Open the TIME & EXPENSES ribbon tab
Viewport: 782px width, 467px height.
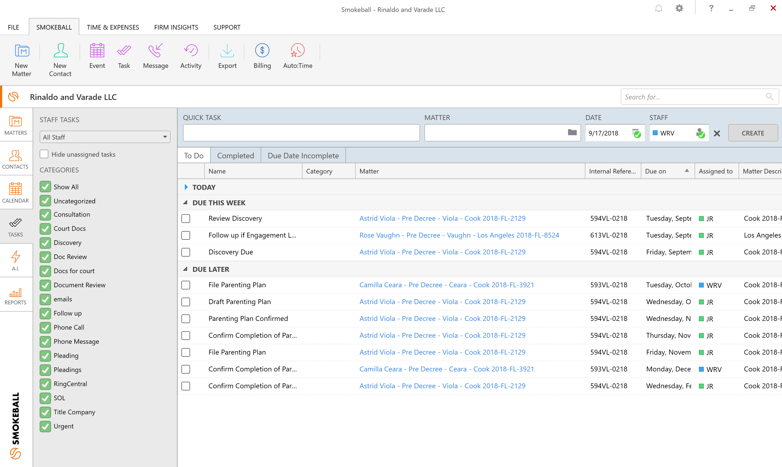point(113,27)
